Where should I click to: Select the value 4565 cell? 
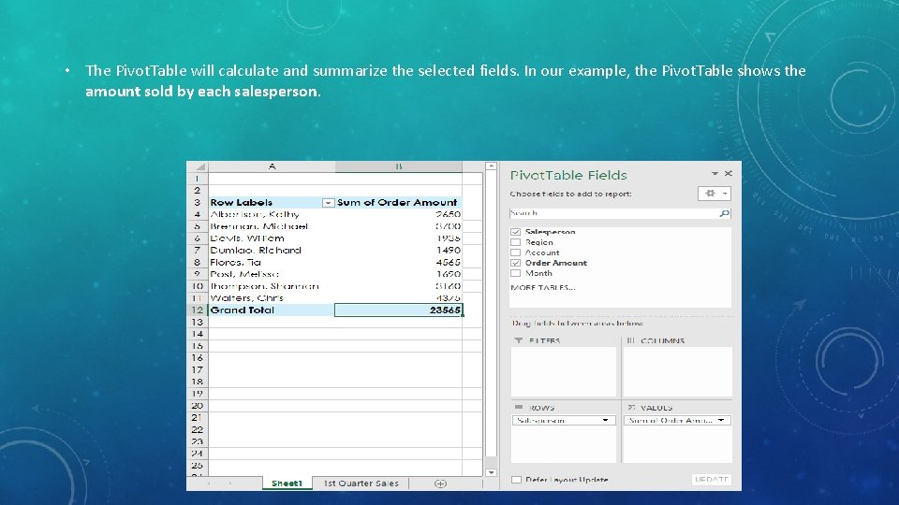[x=399, y=262]
